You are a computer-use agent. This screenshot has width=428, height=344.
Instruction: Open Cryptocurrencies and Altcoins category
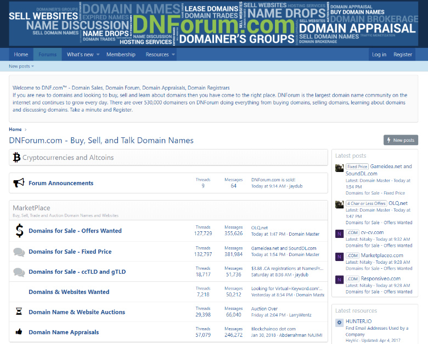[68, 158]
